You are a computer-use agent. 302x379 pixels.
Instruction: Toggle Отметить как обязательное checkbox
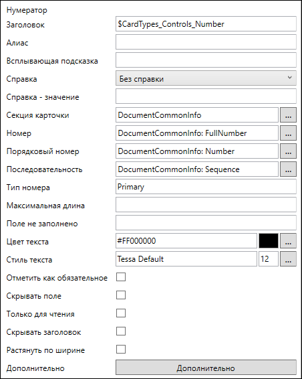pos(121,277)
